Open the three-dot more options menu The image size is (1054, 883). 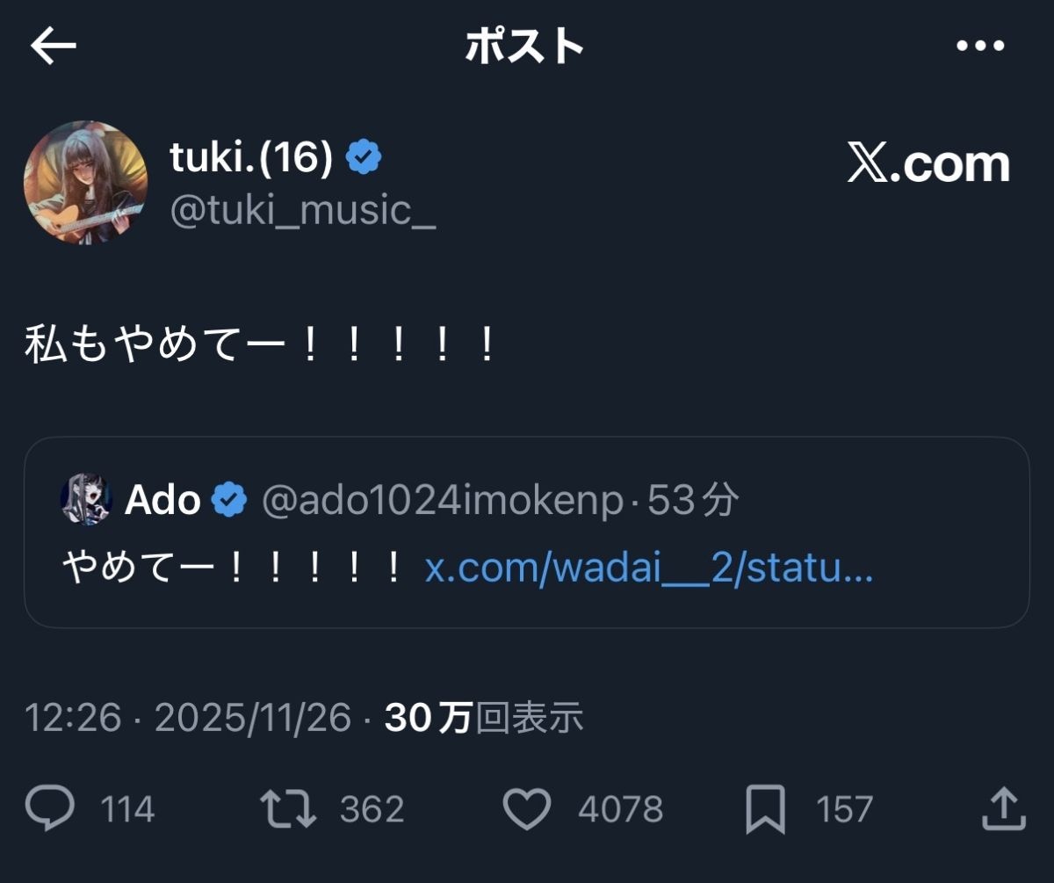(x=979, y=47)
